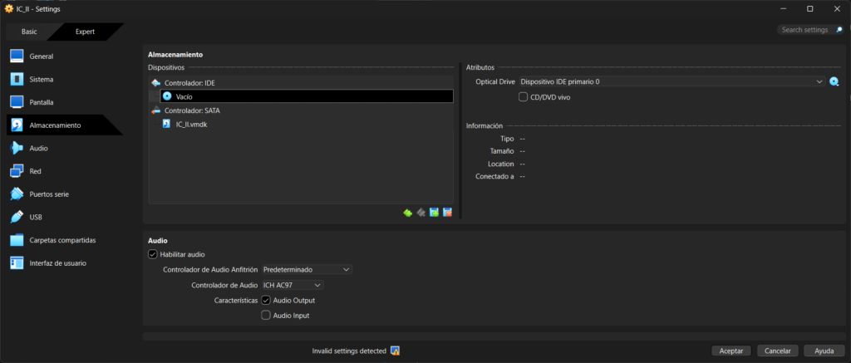851x363 pixels.
Task: Open the Optical Drive dropdown
Action: (671, 81)
